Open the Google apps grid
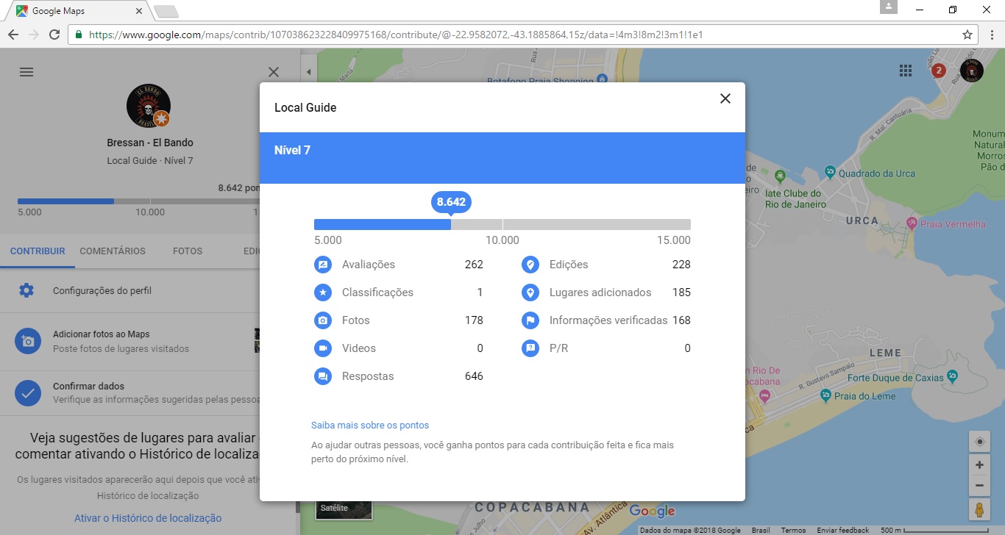Viewport: 1005px width, 535px height. click(x=906, y=71)
